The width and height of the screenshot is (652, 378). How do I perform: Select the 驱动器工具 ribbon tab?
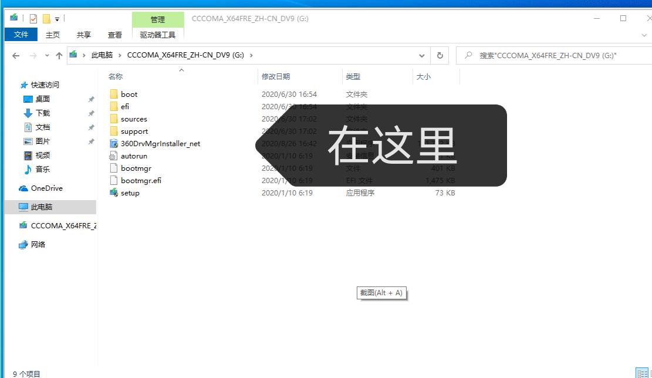click(x=157, y=34)
